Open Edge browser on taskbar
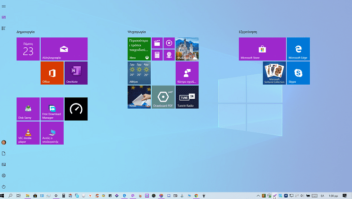352x199 pixels. [124, 196]
